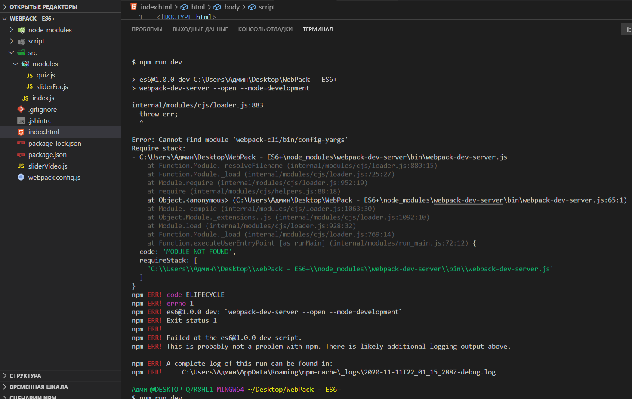The width and height of the screenshot is (632, 399).
Task: Click the JS icon beside sliderVideo.js
Action: [x=21, y=166]
